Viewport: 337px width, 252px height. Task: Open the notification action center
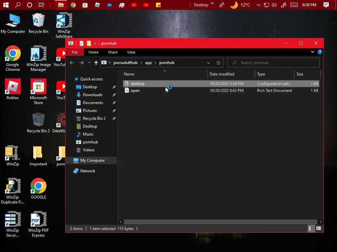(x=326, y=5)
